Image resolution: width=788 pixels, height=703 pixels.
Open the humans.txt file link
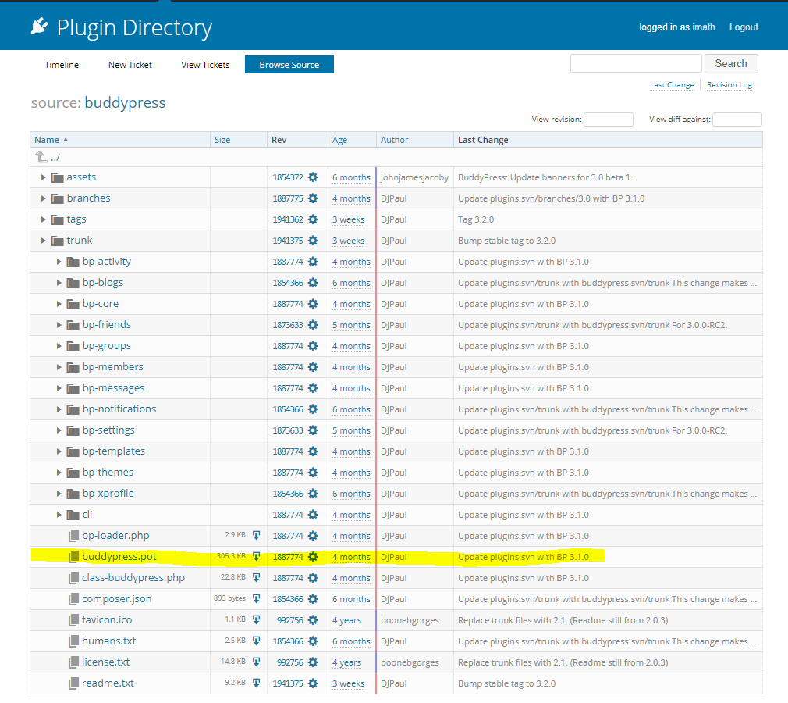coord(109,641)
